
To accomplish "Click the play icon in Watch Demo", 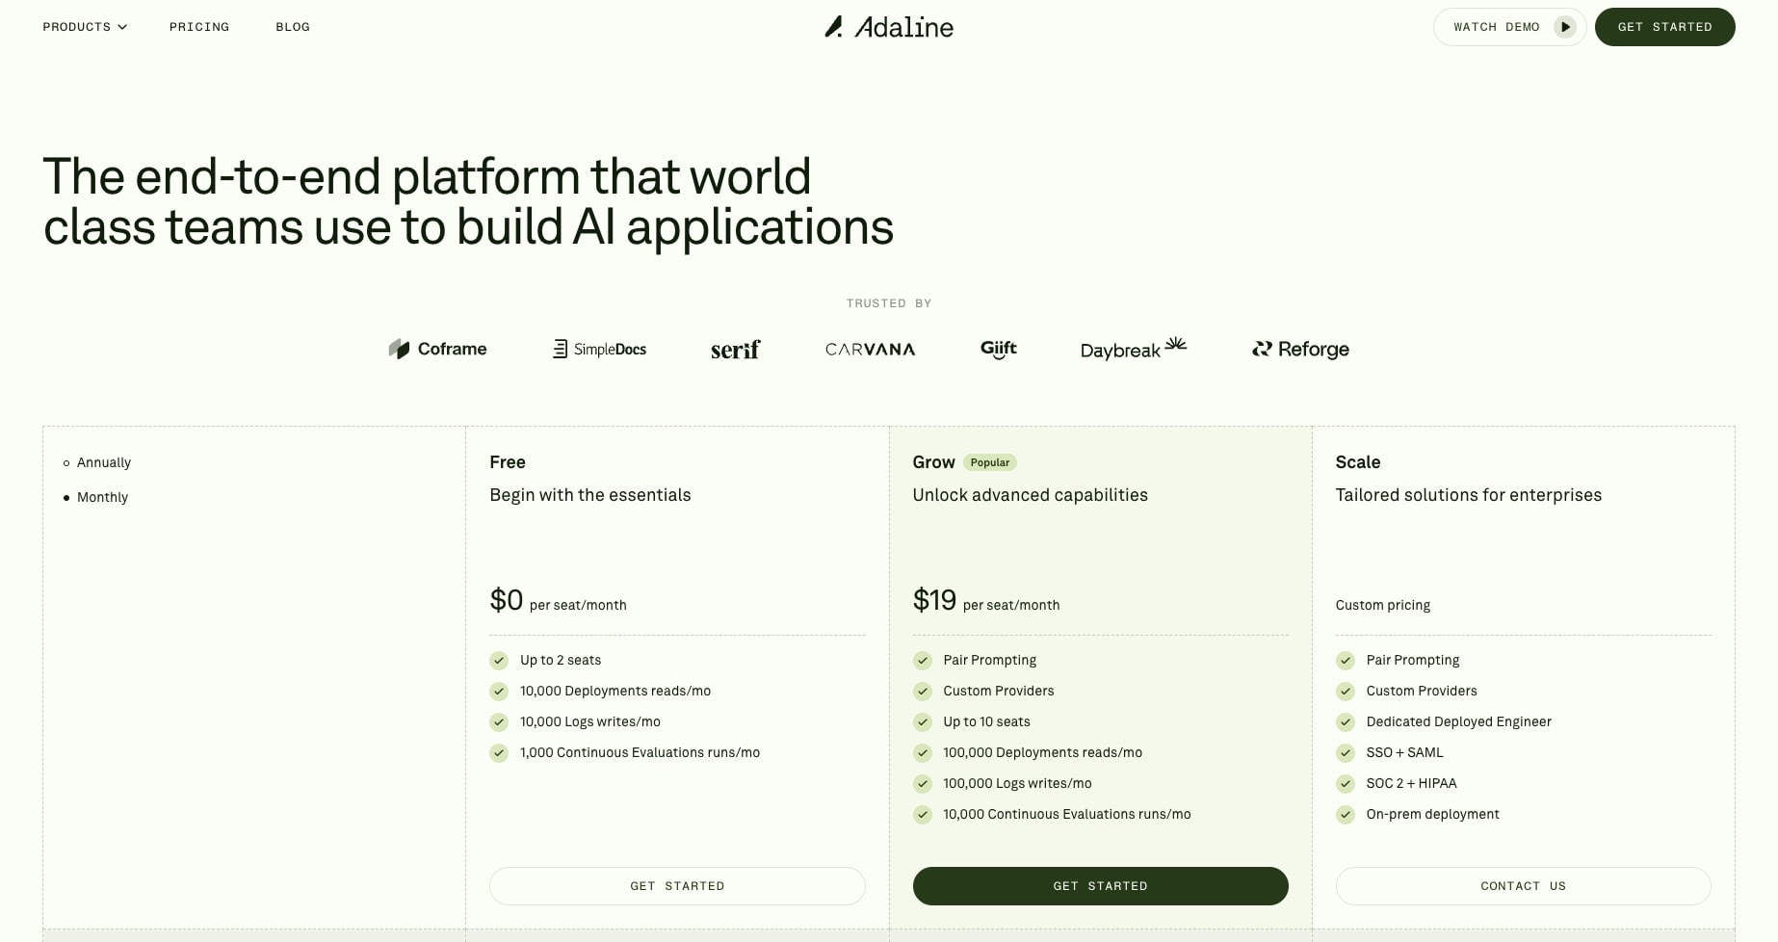I will (1565, 27).
